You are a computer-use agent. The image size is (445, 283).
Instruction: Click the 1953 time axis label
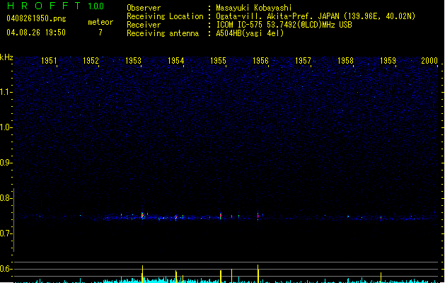[134, 61]
